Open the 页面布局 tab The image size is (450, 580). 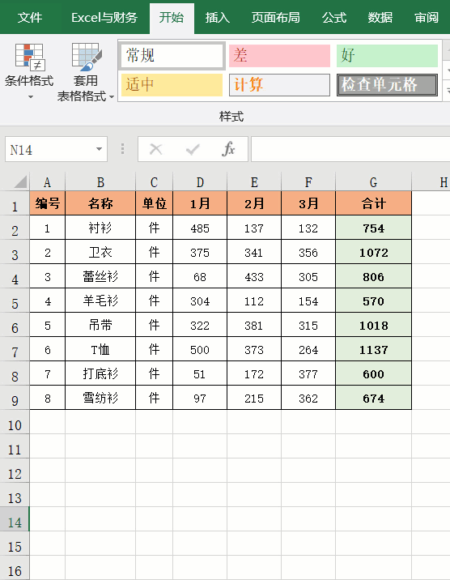276,17
